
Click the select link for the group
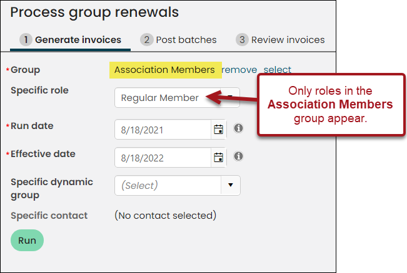coord(277,70)
